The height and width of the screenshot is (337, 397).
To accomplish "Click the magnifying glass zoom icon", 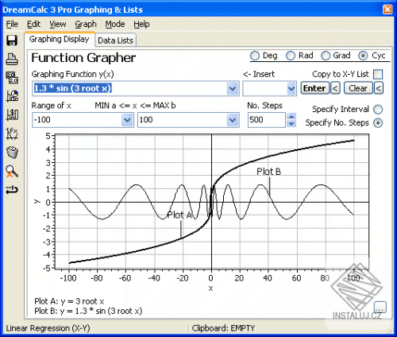I will pos(12,172).
